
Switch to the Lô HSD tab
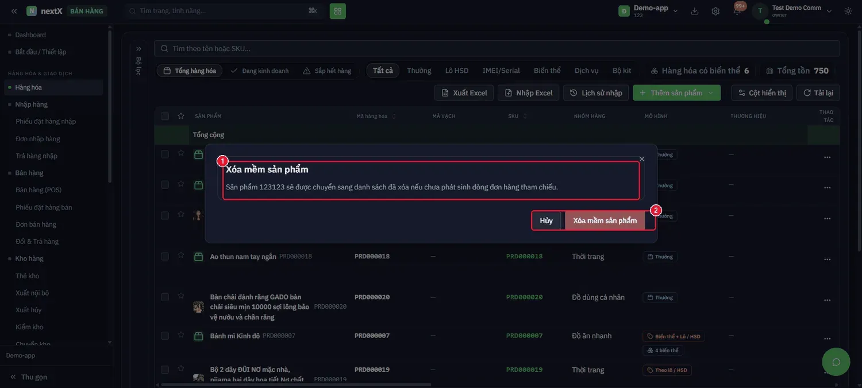457,71
